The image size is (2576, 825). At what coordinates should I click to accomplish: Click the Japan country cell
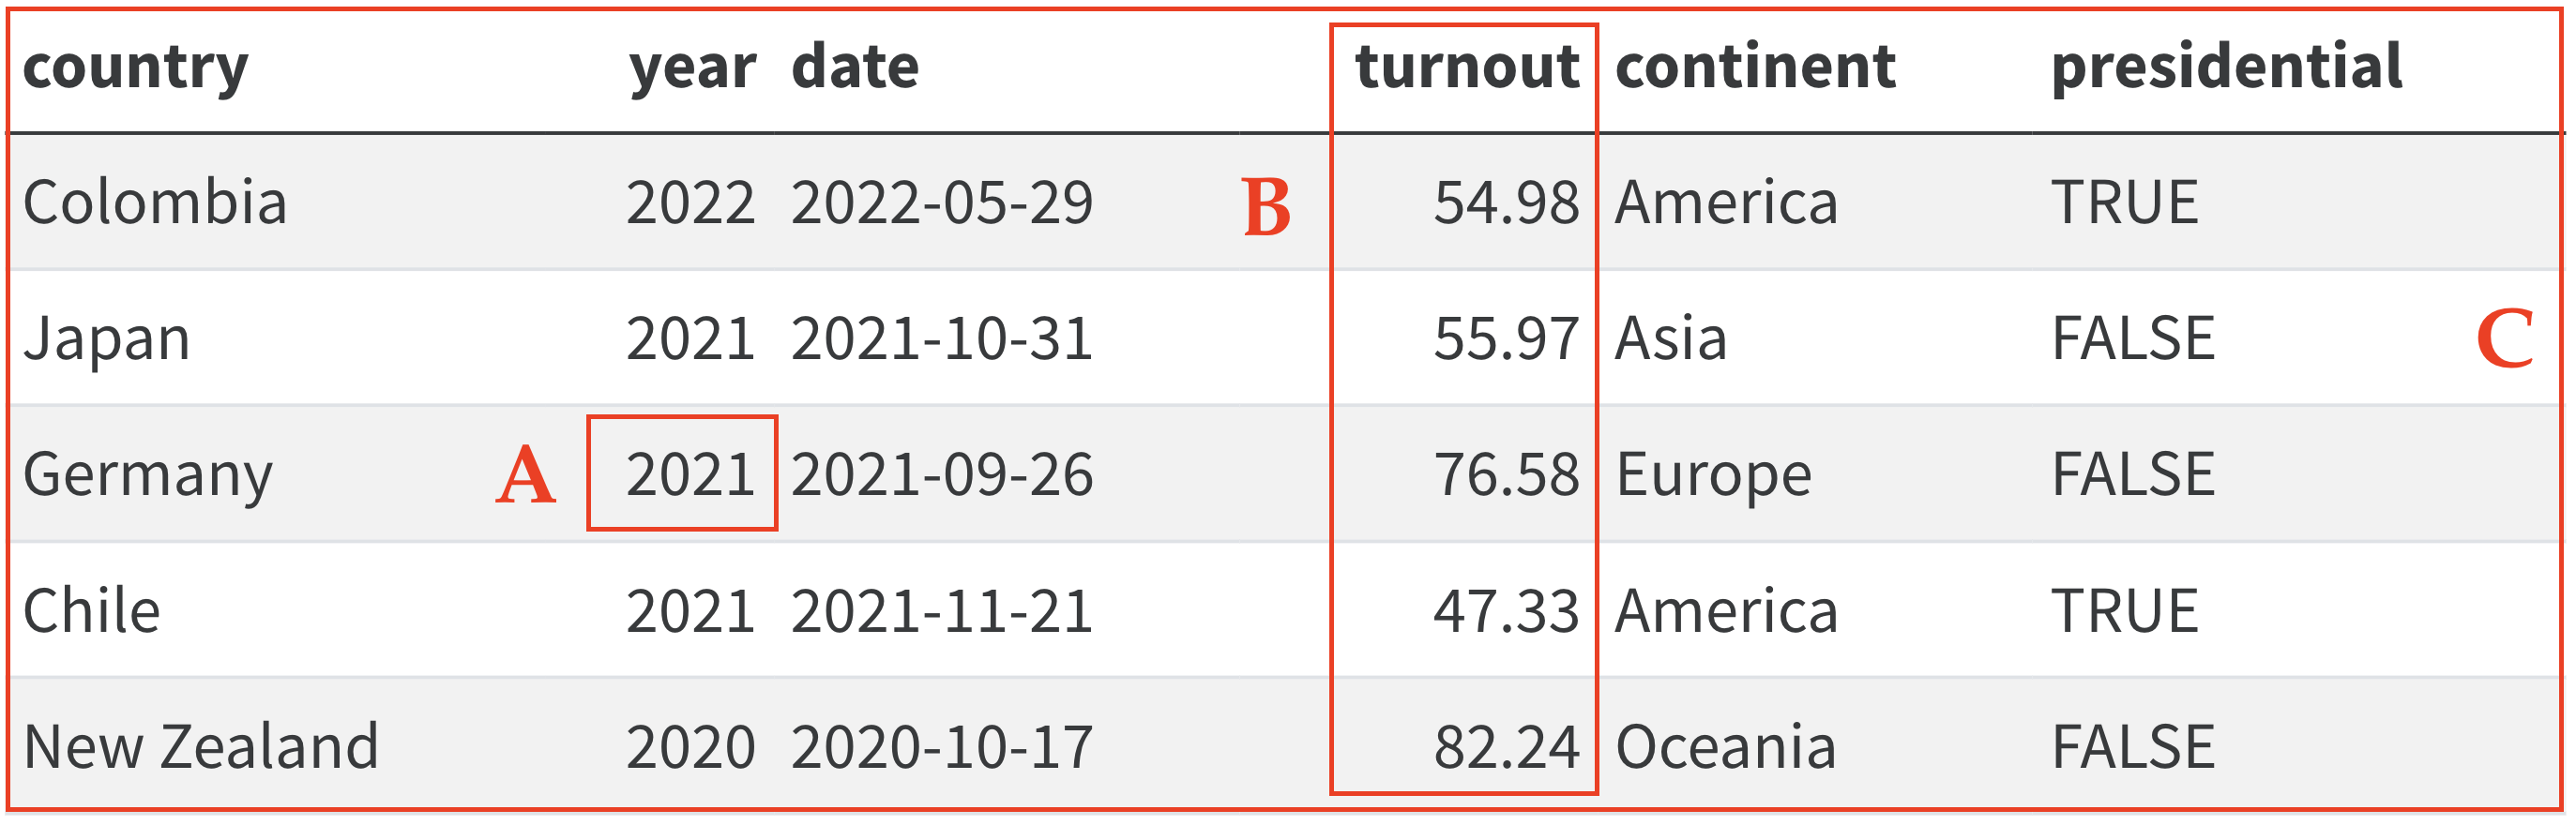(107, 338)
